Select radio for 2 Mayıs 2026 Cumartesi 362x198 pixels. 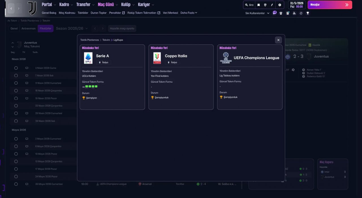16,139
